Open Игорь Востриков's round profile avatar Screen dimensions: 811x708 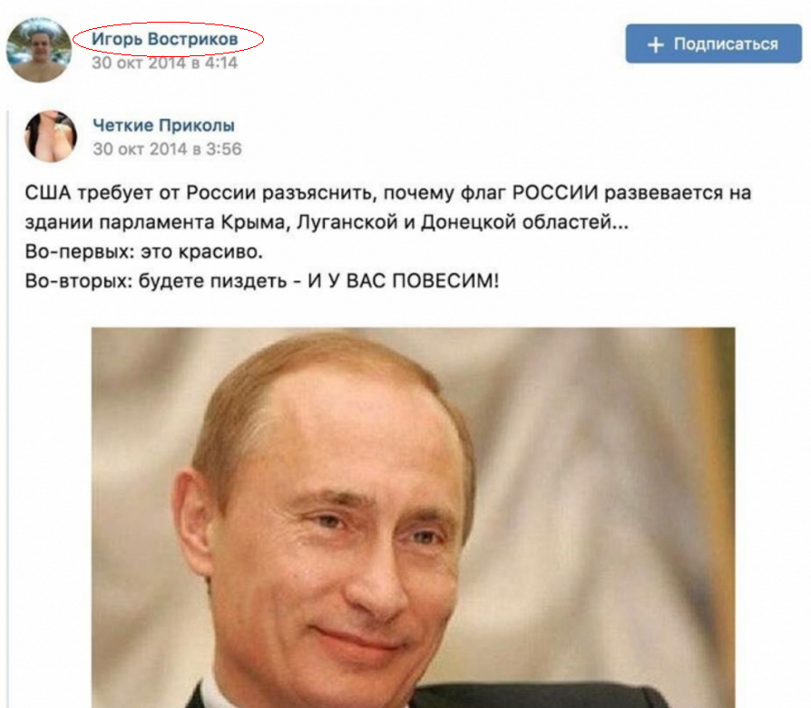pyautogui.click(x=39, y=50)
